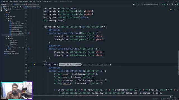Open the Code menu
Screen dimensions: 179x100
pyautogui.click(x=21, y=1)
